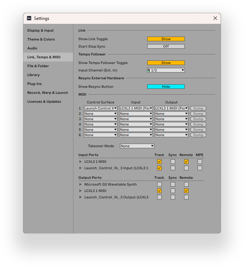Enable Remote for Microsoft GS Wavetable Synth
Screen dimensions: 244x267
(x=186, y=185)
